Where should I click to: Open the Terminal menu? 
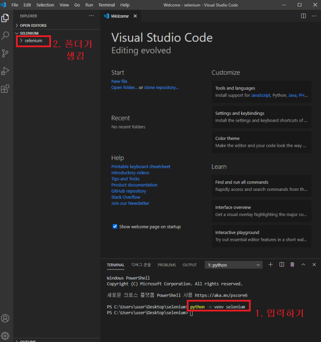point(106,5)
